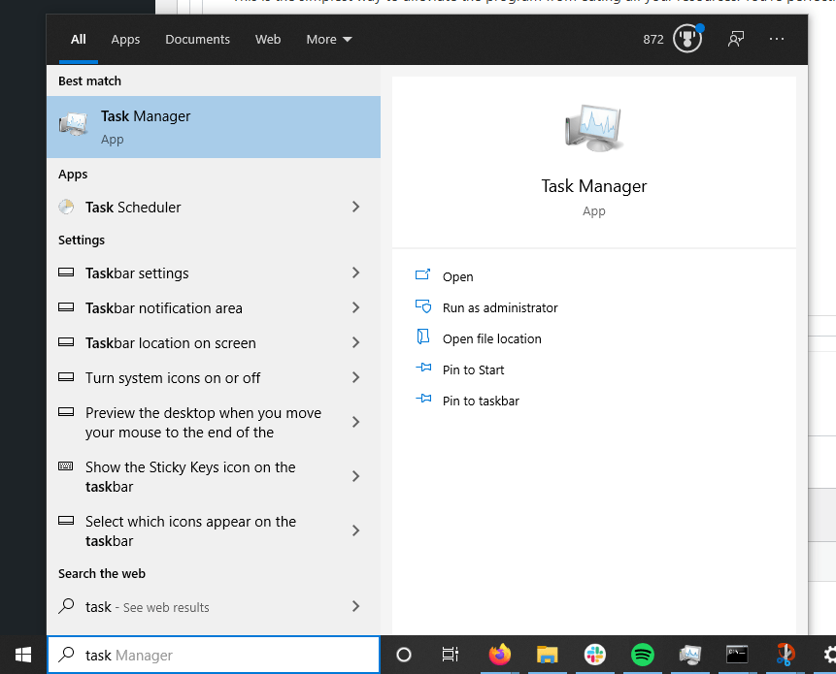Click the Run as administrator shield icon
This screenshot has width=836, height=674.
pyautogui.click(x=422, y=306)
